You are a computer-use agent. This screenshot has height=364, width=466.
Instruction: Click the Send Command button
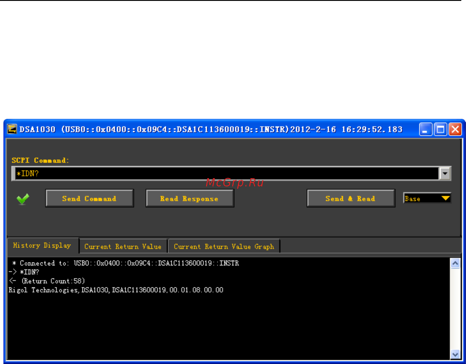point(90,198)
